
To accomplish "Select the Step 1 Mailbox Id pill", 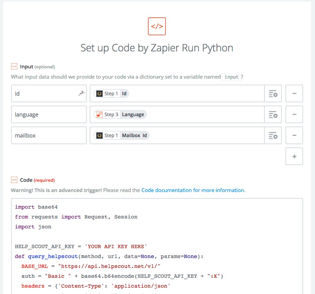I will [x=122, y=135].
